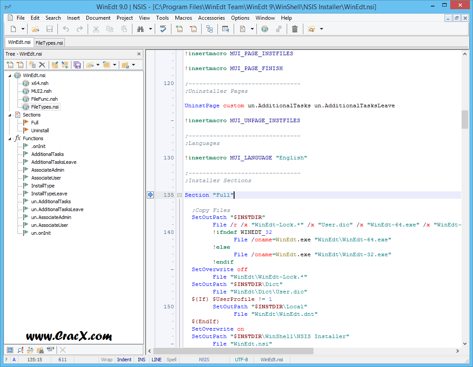473x367 pixels.
Task: Click the Tree panel add-file green-plus icon
Action: [10, 65]
